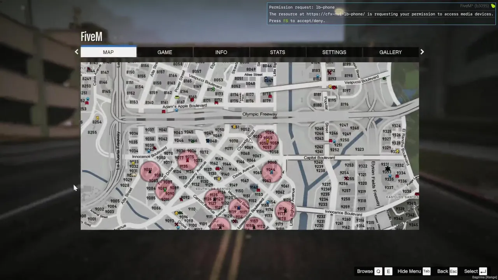Click the yellow car blip near postal 8167
This screenshot has height=280, width=498.
tap(177, 98)
